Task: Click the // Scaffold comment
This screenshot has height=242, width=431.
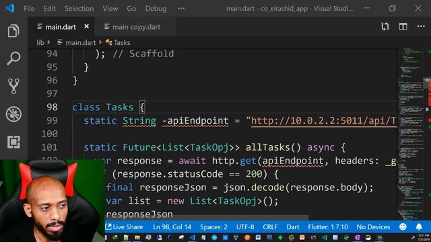Action: pos(143,54)
